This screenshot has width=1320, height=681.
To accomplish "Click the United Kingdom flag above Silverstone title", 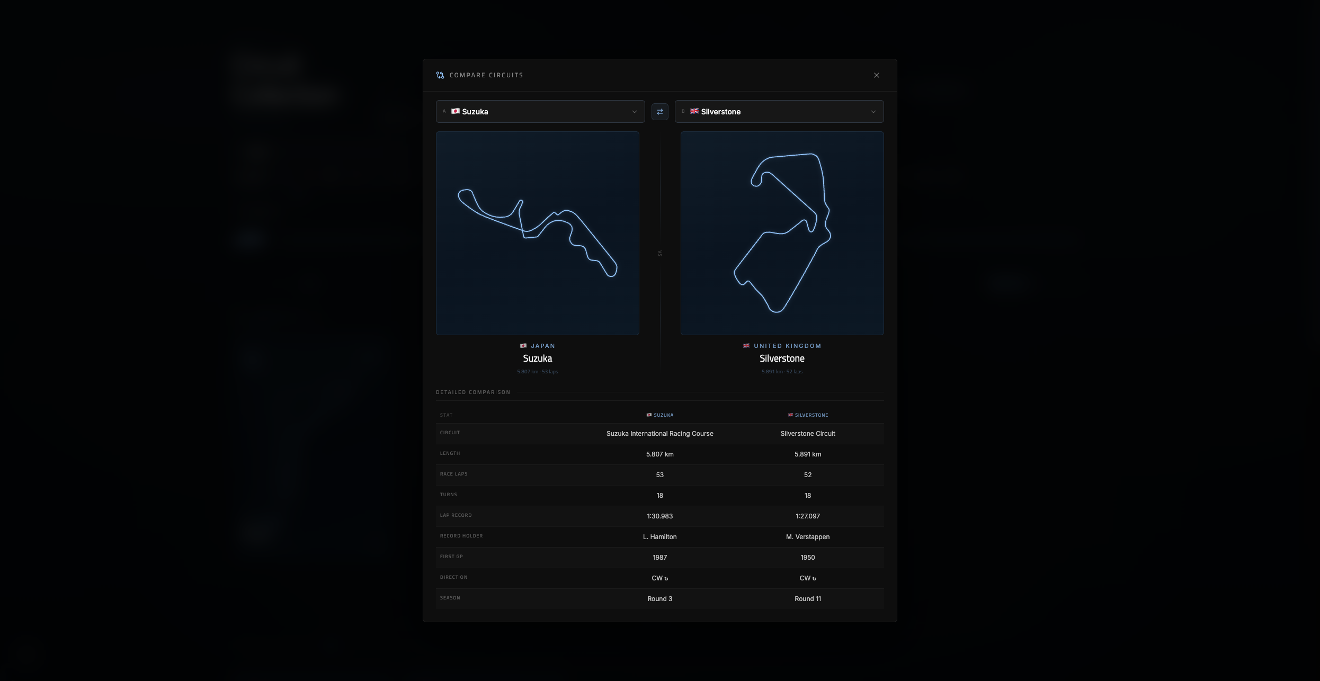I will pyautogui.click(x=746, y=346).
